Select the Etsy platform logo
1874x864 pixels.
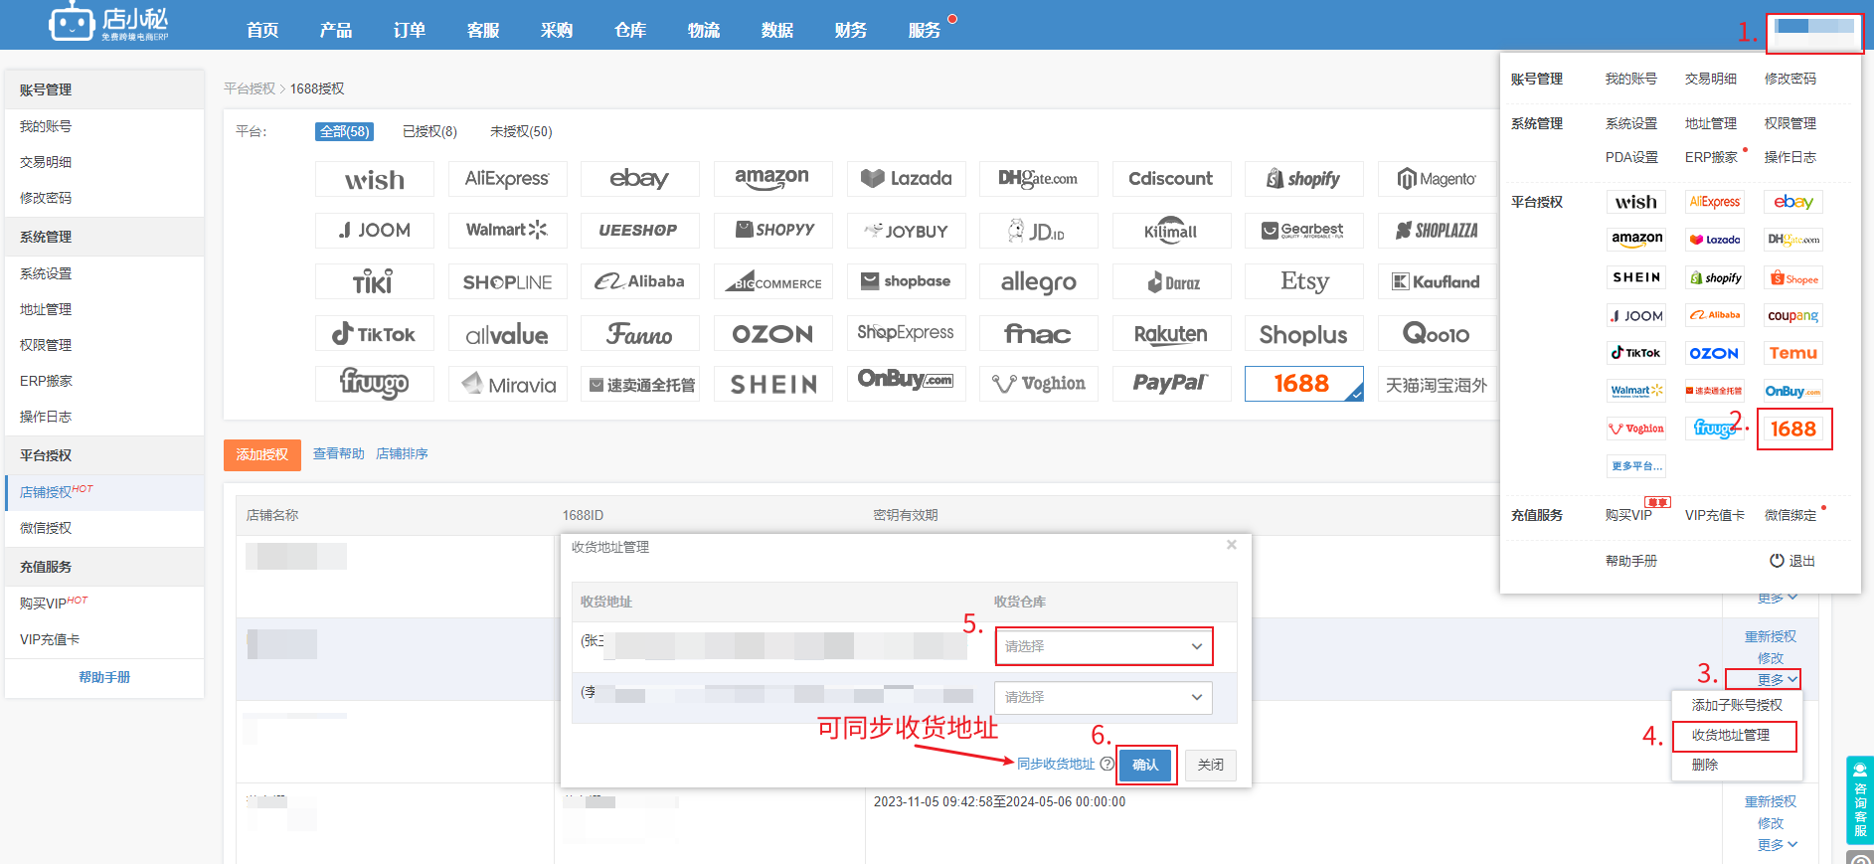[1304, 282]
